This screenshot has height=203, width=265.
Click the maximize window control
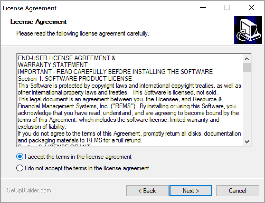(x=227, y=7)
